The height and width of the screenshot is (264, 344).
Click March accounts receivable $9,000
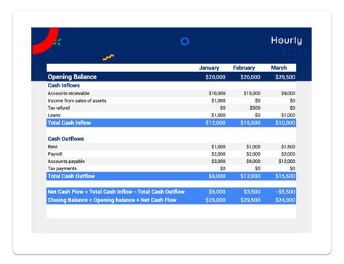click(x=288, y=93)
